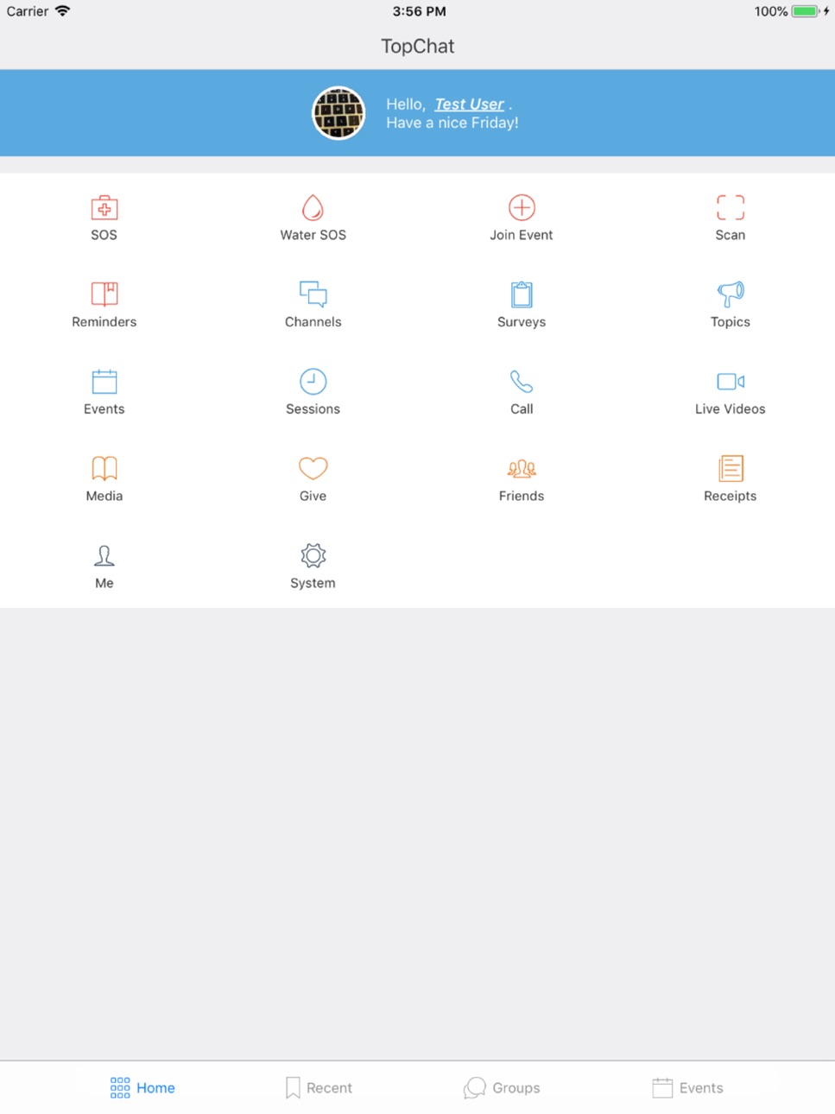The height and width of the screenshot is (1114, 835).
Task: Open the Events calendar icon in grid
Action: click(x=104, y=382)
